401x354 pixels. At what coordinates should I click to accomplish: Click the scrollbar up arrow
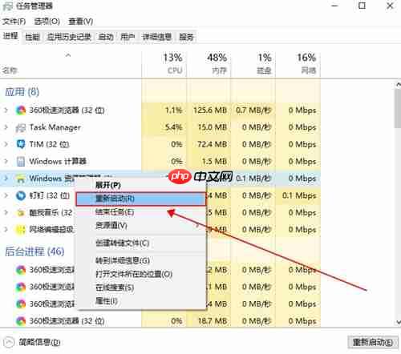pos(398,85)
